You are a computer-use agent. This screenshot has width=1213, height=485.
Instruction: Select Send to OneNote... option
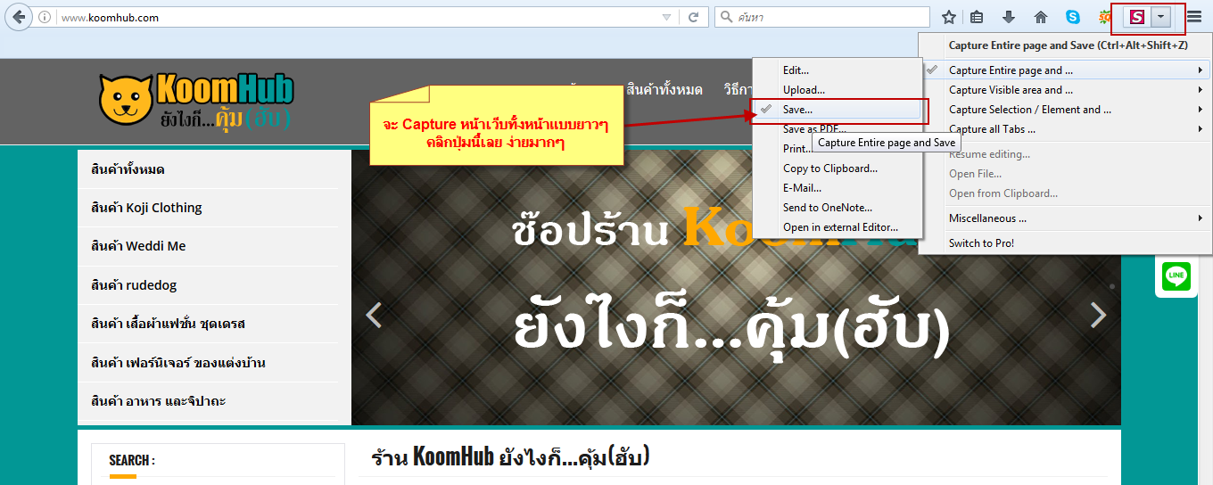(838, 208)
